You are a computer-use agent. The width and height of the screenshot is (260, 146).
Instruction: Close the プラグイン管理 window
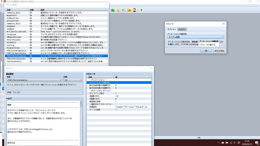(x=106, y=5)
